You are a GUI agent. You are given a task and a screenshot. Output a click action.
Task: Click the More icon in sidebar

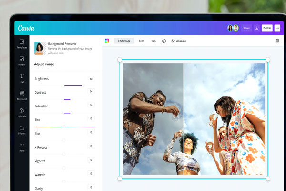[22, 147]
